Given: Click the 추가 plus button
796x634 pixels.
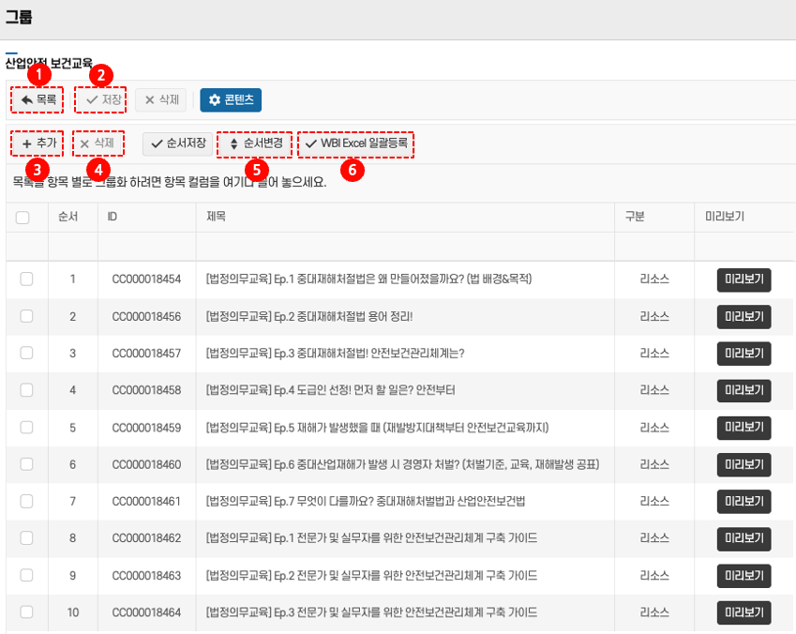Looking at the screenshot, I should coord(38,143).
